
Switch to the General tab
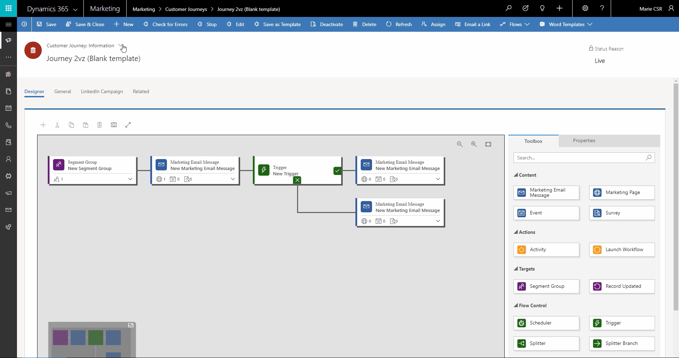pyautogui.click(x=63, y=91)
